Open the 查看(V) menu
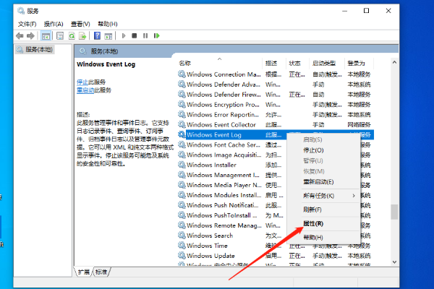Image resolution: width=434 pixels, height=289 pixels. [x=80, y=24]
